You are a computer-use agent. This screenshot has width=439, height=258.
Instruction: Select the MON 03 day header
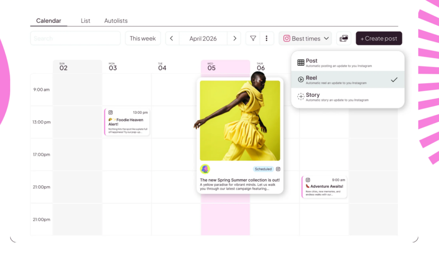(x=113, y=66)
